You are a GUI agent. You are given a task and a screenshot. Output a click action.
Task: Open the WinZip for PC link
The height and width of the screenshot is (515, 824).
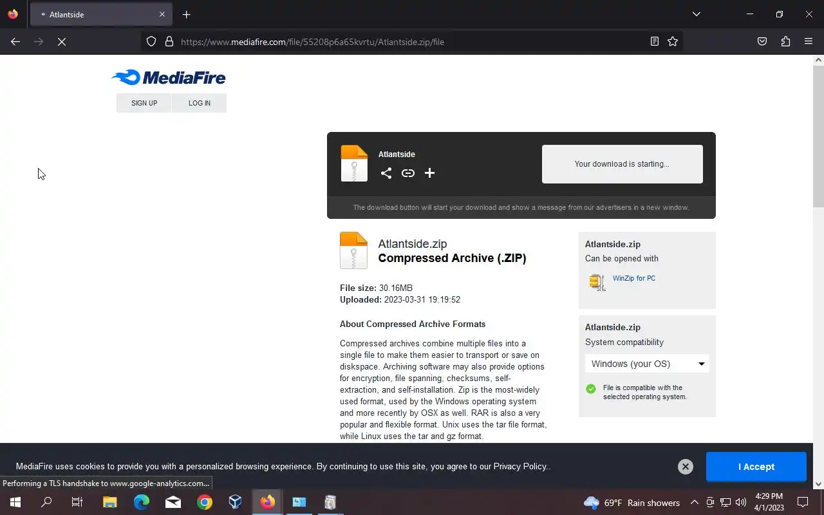coord(634,278)
